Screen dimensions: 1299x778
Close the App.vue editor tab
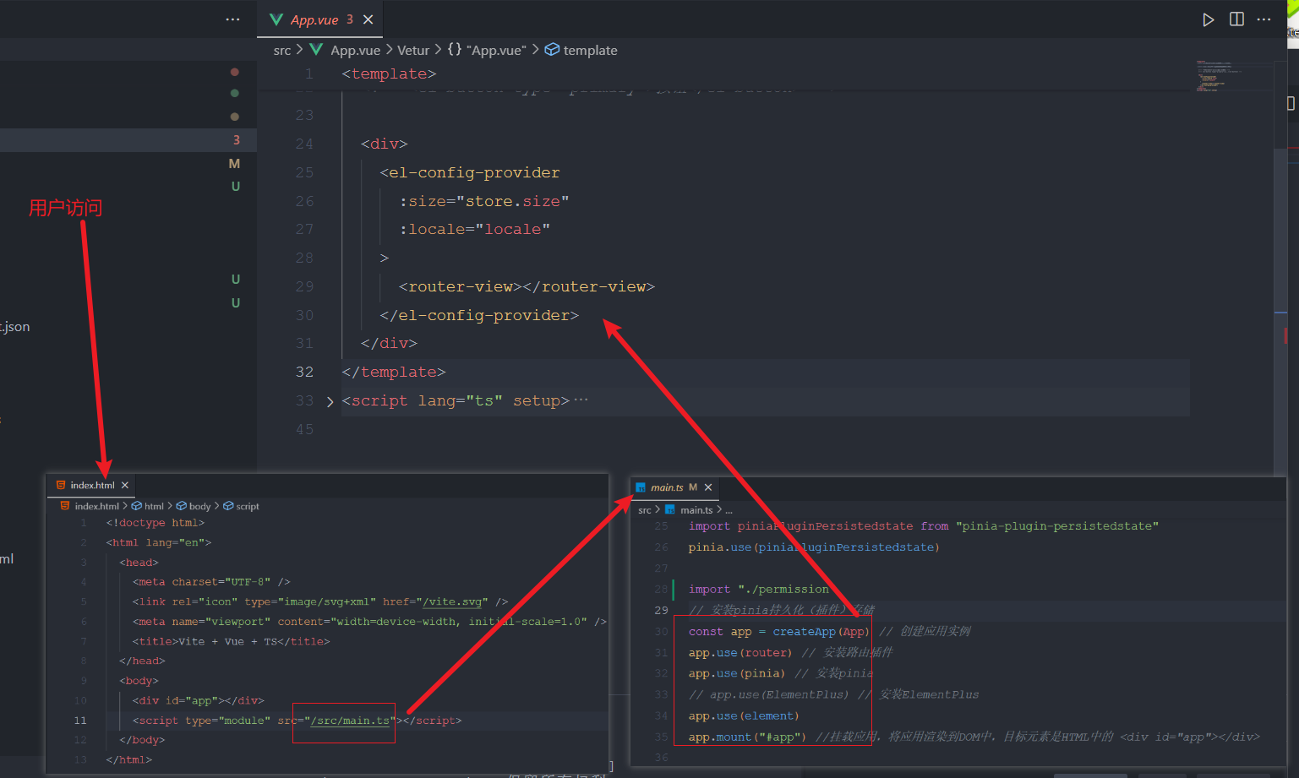click(368, 19)
